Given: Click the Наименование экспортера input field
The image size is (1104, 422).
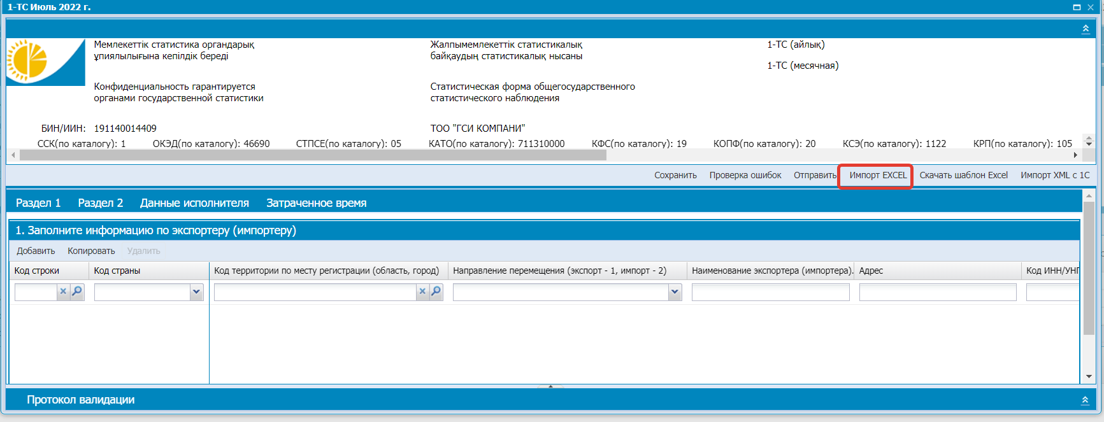Looking at the screenshot, I should coord(770,292).
